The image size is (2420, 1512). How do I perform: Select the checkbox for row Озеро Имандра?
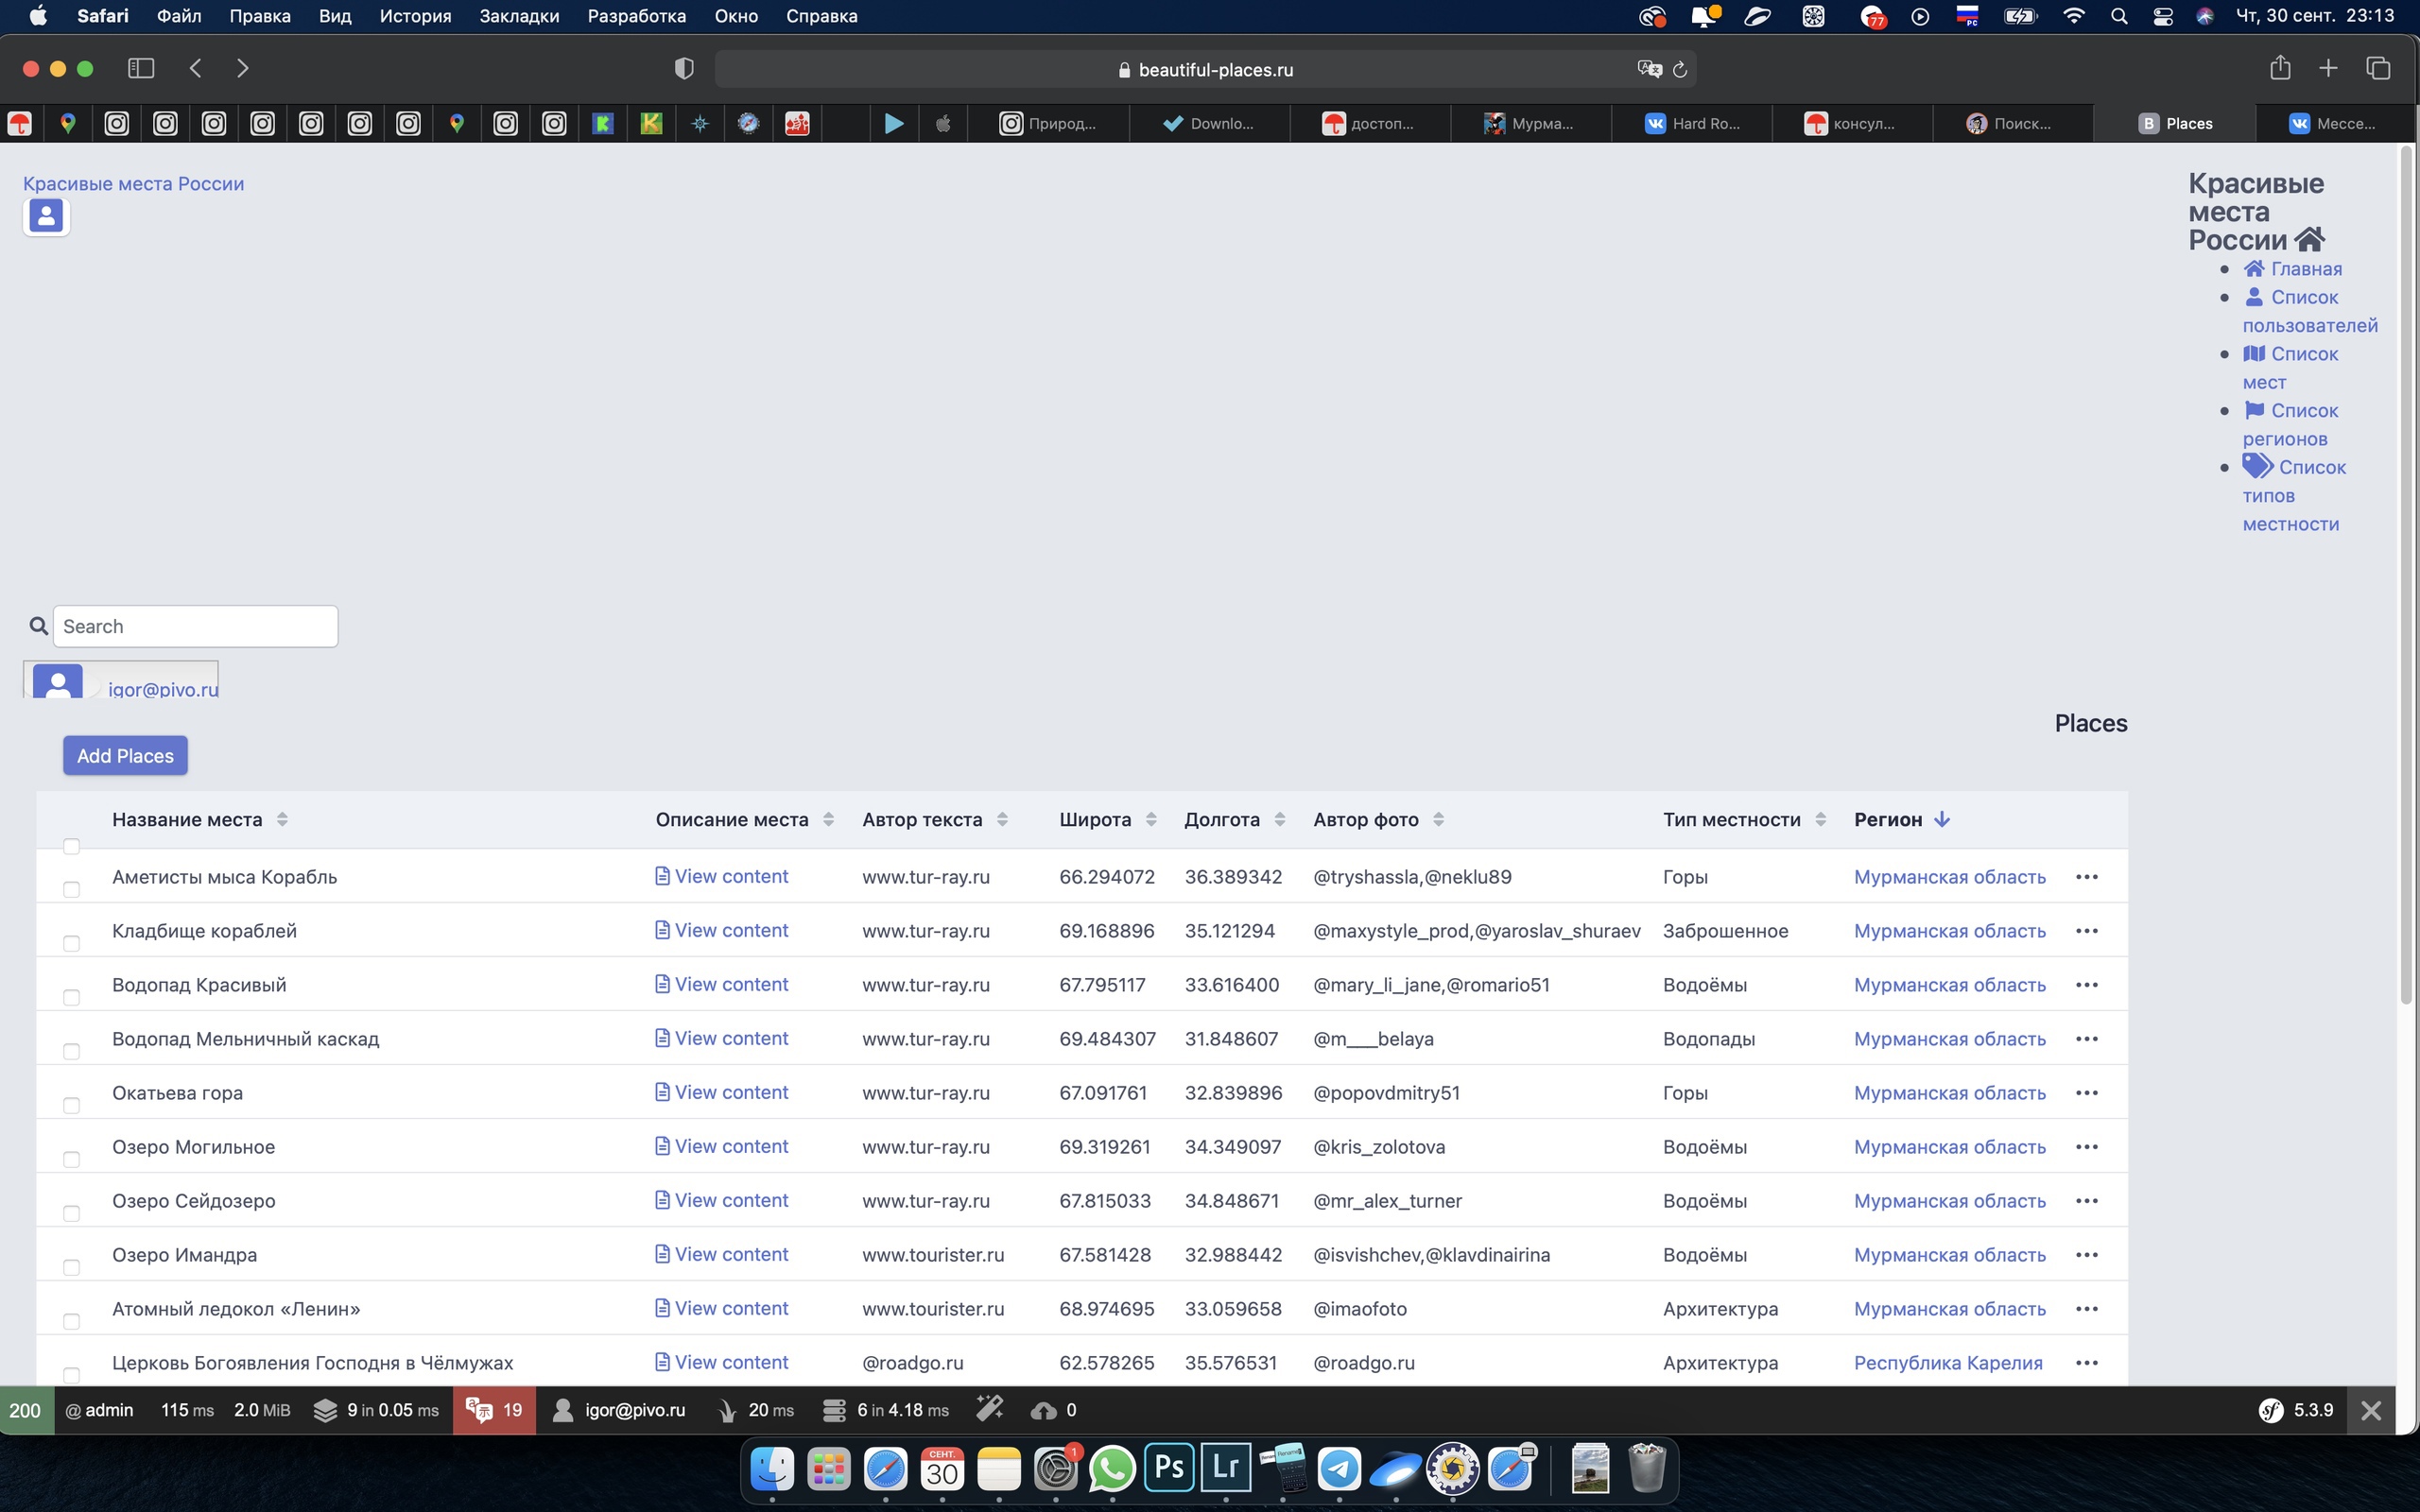[71, 1266]
